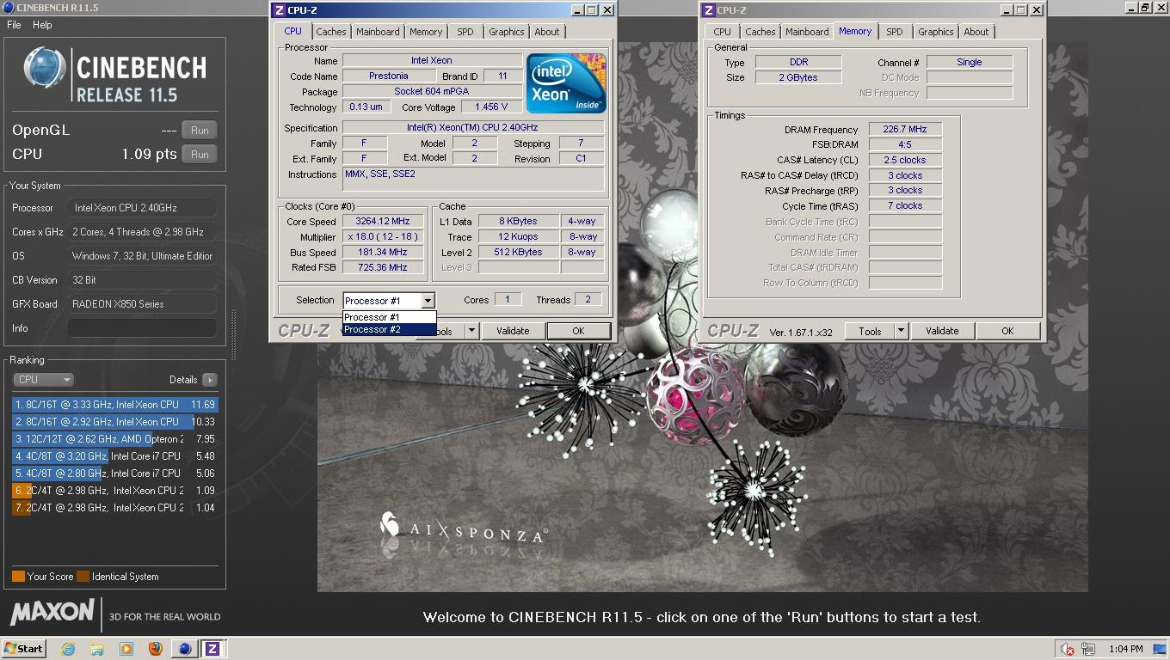Click the GFX Board value RADEON X850 Series
Screen dimensions: 1170x660
point(142,304)
